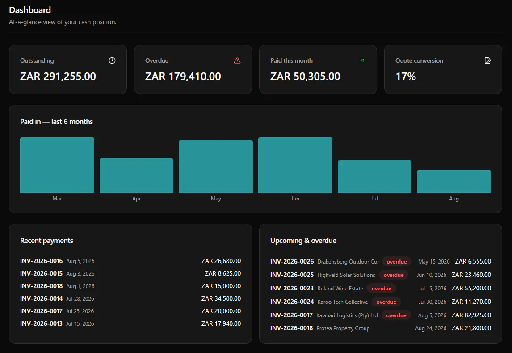Click the ZAR 179,410.00 overdue value
This screenshot has width=512, height=353.
[x=183, y=77]
